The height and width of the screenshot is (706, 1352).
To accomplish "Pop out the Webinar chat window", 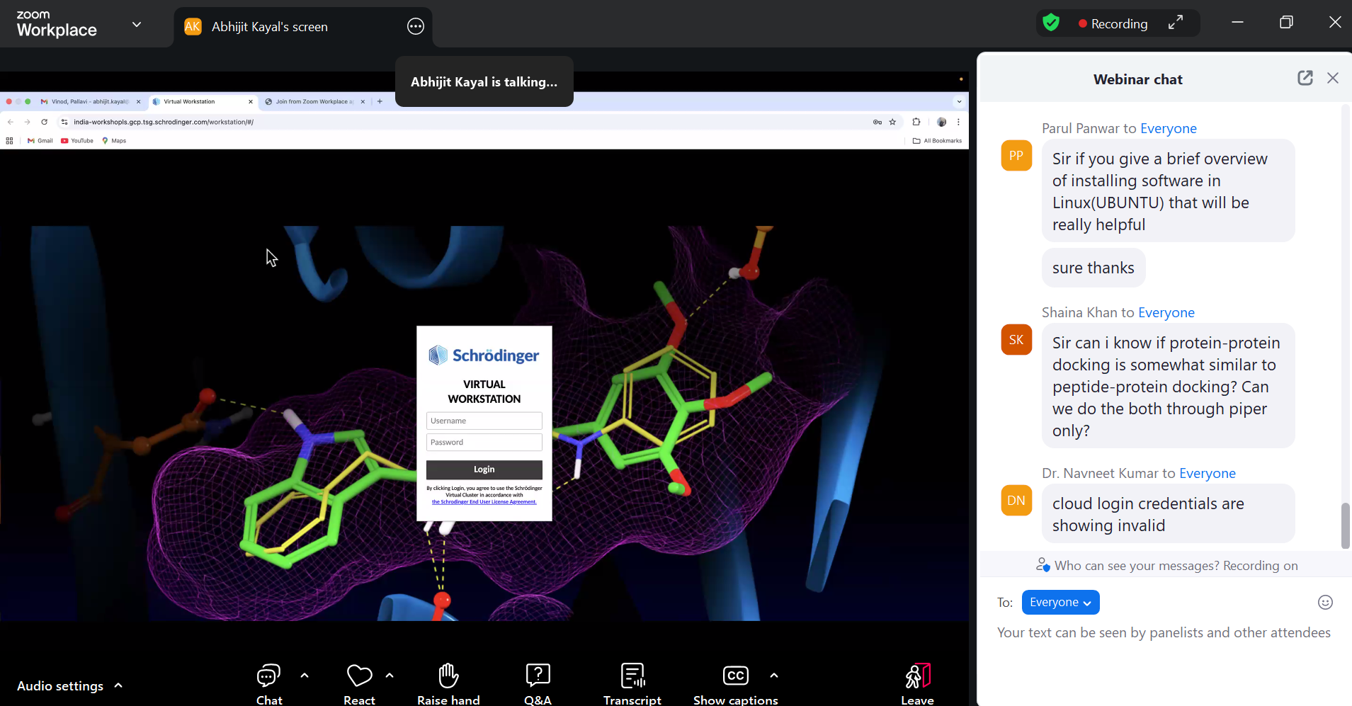I will 1305,78.
